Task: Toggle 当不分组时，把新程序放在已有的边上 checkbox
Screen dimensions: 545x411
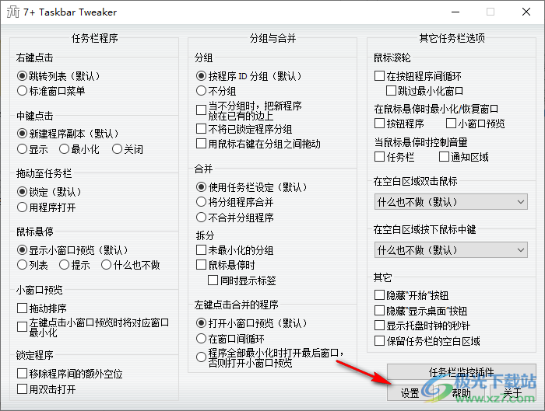Action: 201,110
